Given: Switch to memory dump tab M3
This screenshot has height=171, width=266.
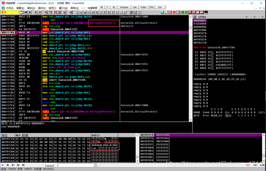Looking at the screenshot, I should [13, 165].
